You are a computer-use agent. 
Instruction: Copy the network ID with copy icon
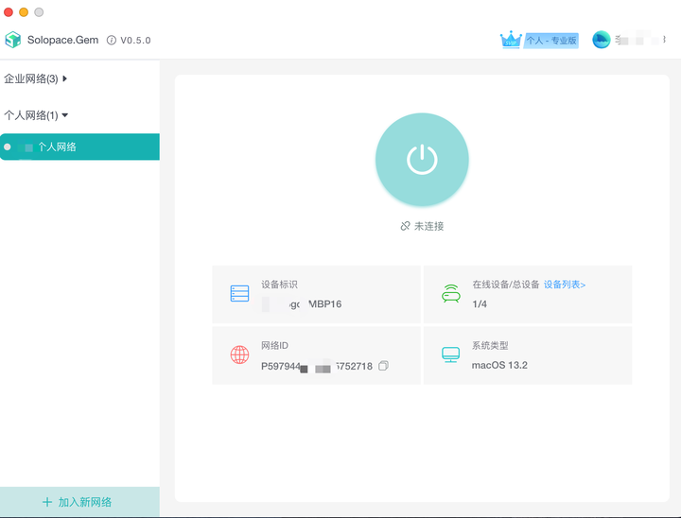point(383,366)
